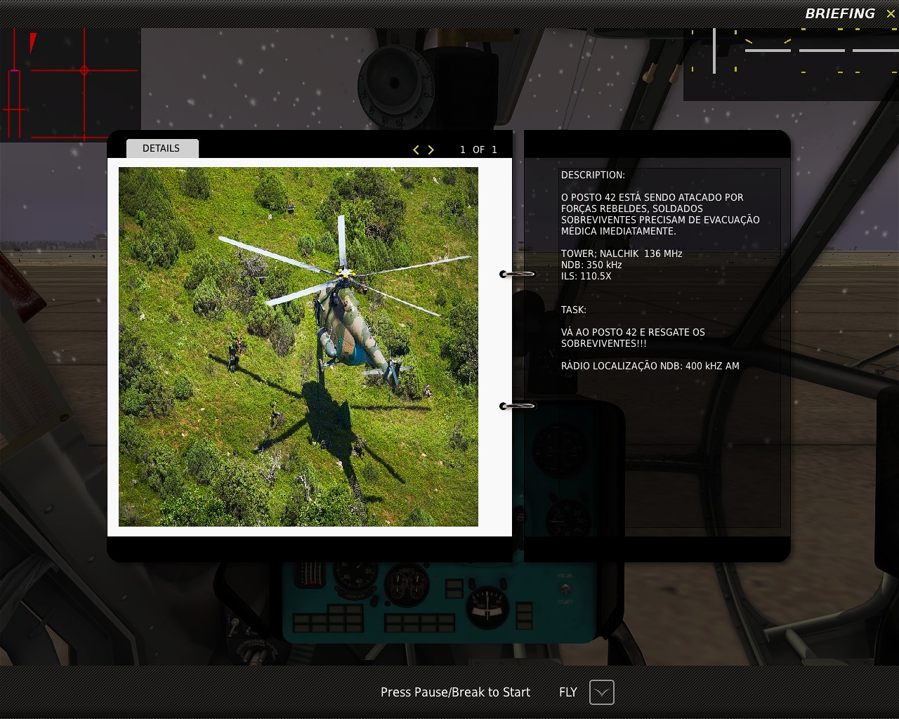Click the gauge with the white horizontal band

486,607
